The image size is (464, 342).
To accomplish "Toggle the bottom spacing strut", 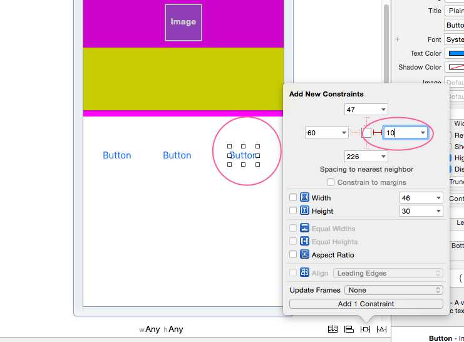I will point(366,143).
